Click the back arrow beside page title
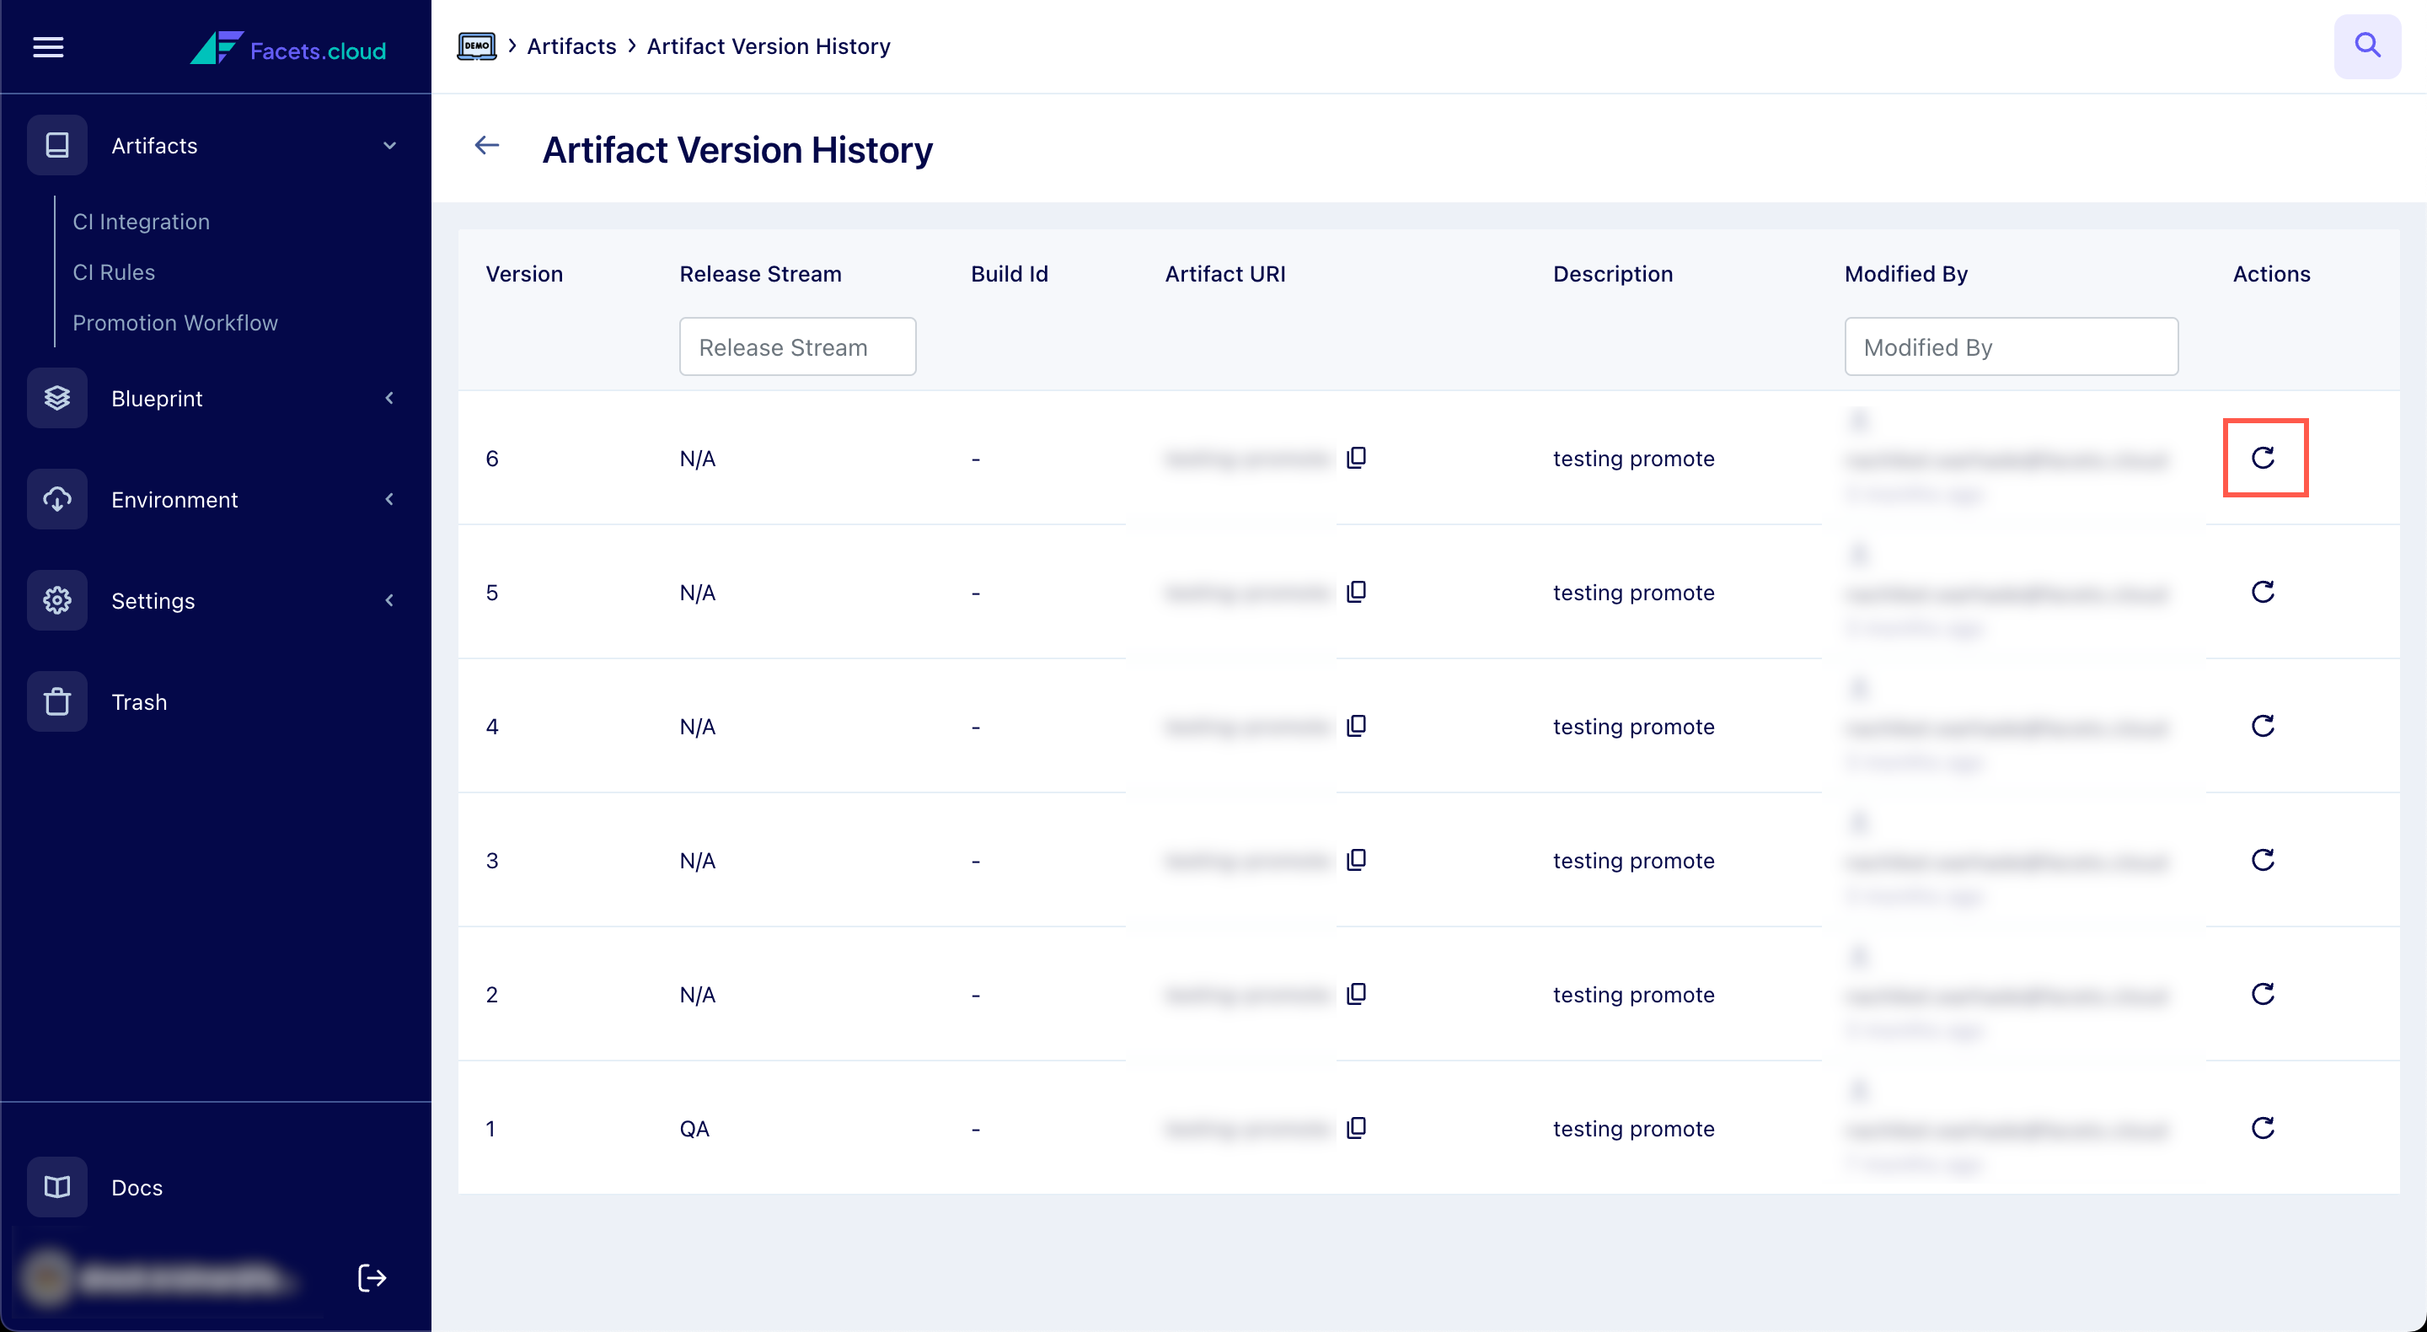 click(x=486, y=145)
